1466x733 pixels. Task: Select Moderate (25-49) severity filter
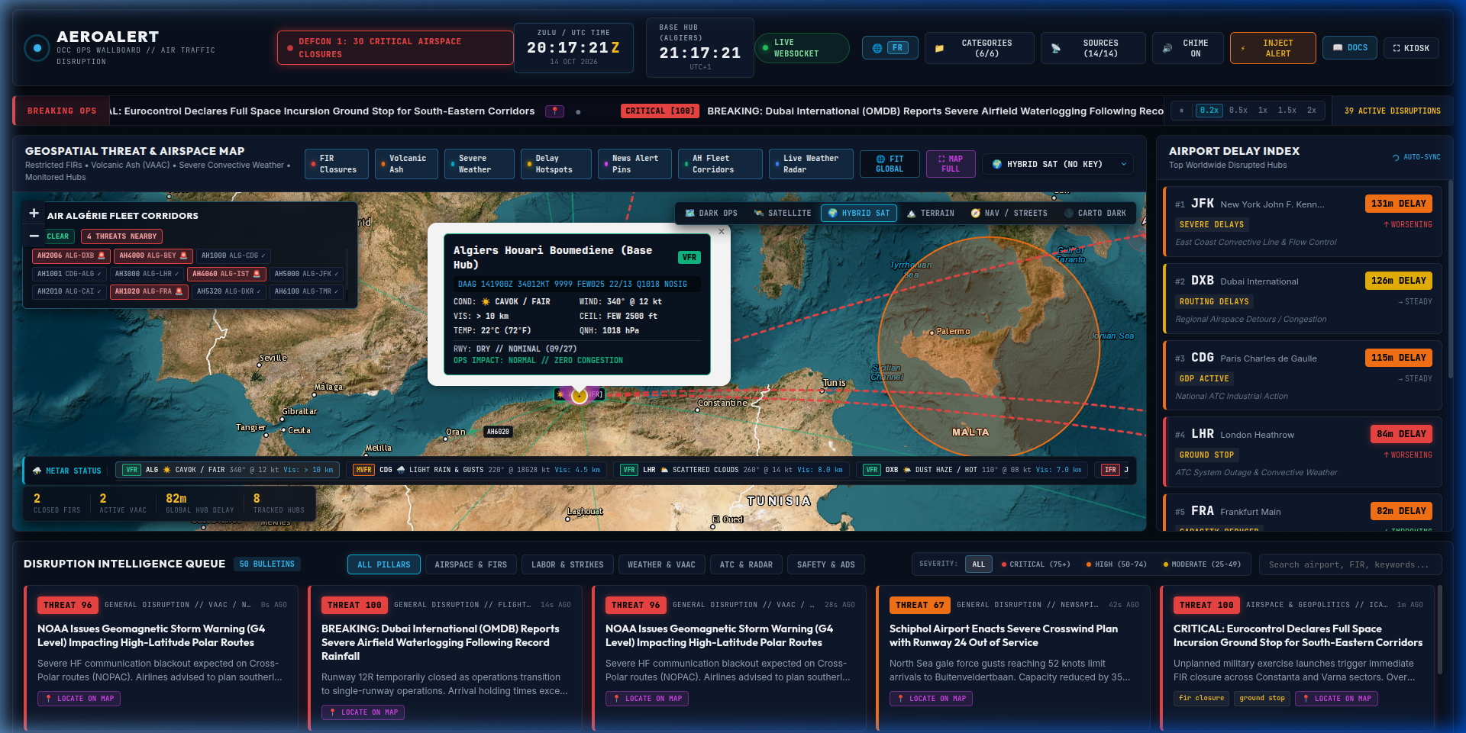pyautogui.click(x=1202, y=564)
